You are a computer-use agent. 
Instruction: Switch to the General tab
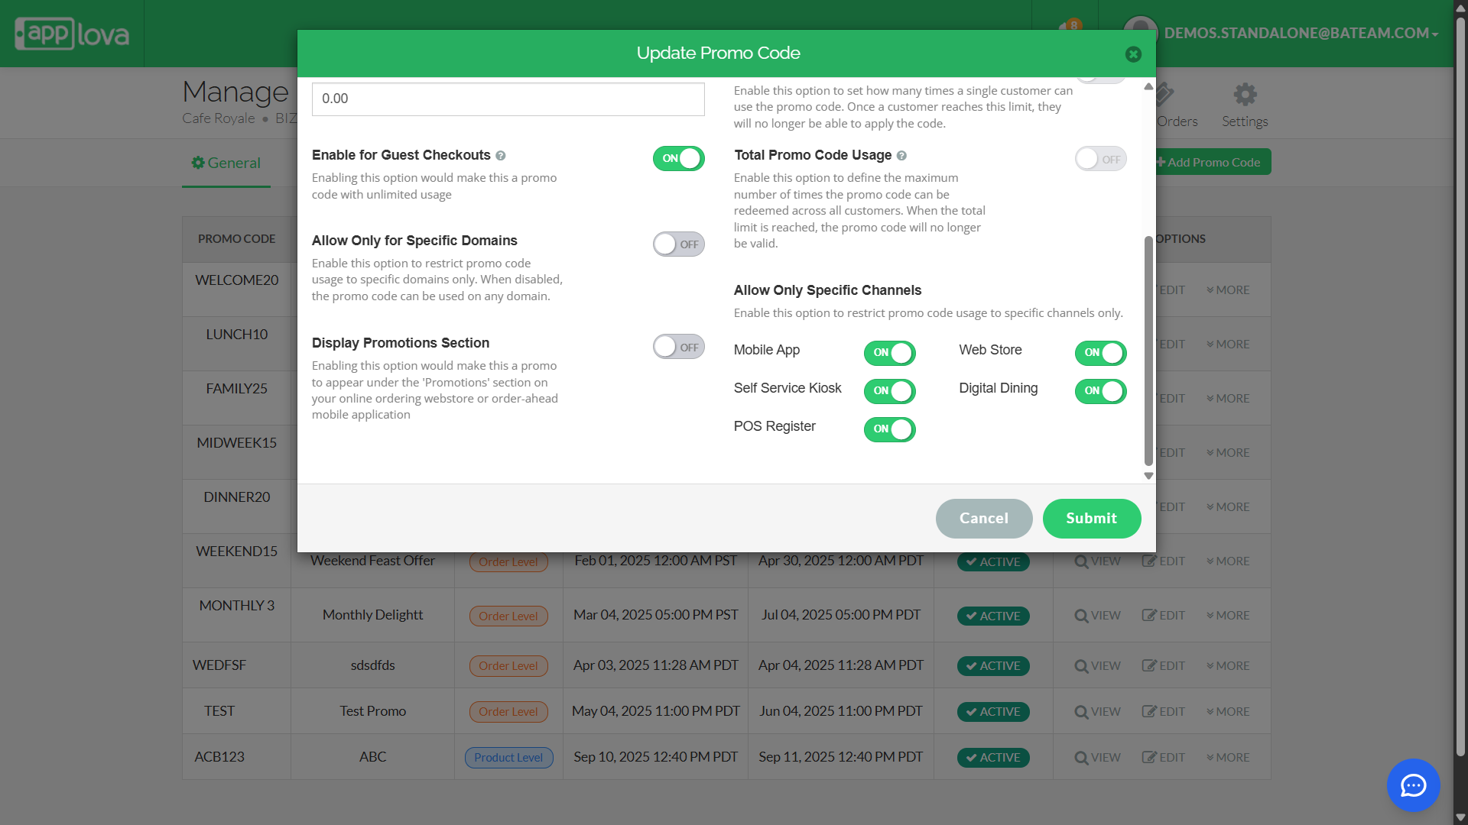226,163
